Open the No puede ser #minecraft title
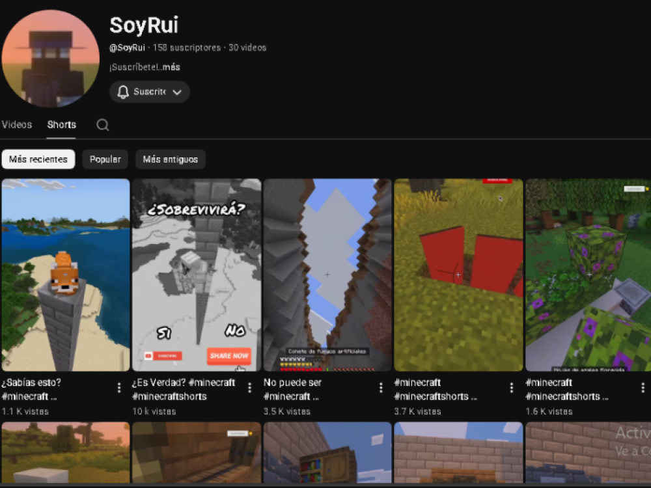The width and height of the screenshot is (651, 488). 293,389
